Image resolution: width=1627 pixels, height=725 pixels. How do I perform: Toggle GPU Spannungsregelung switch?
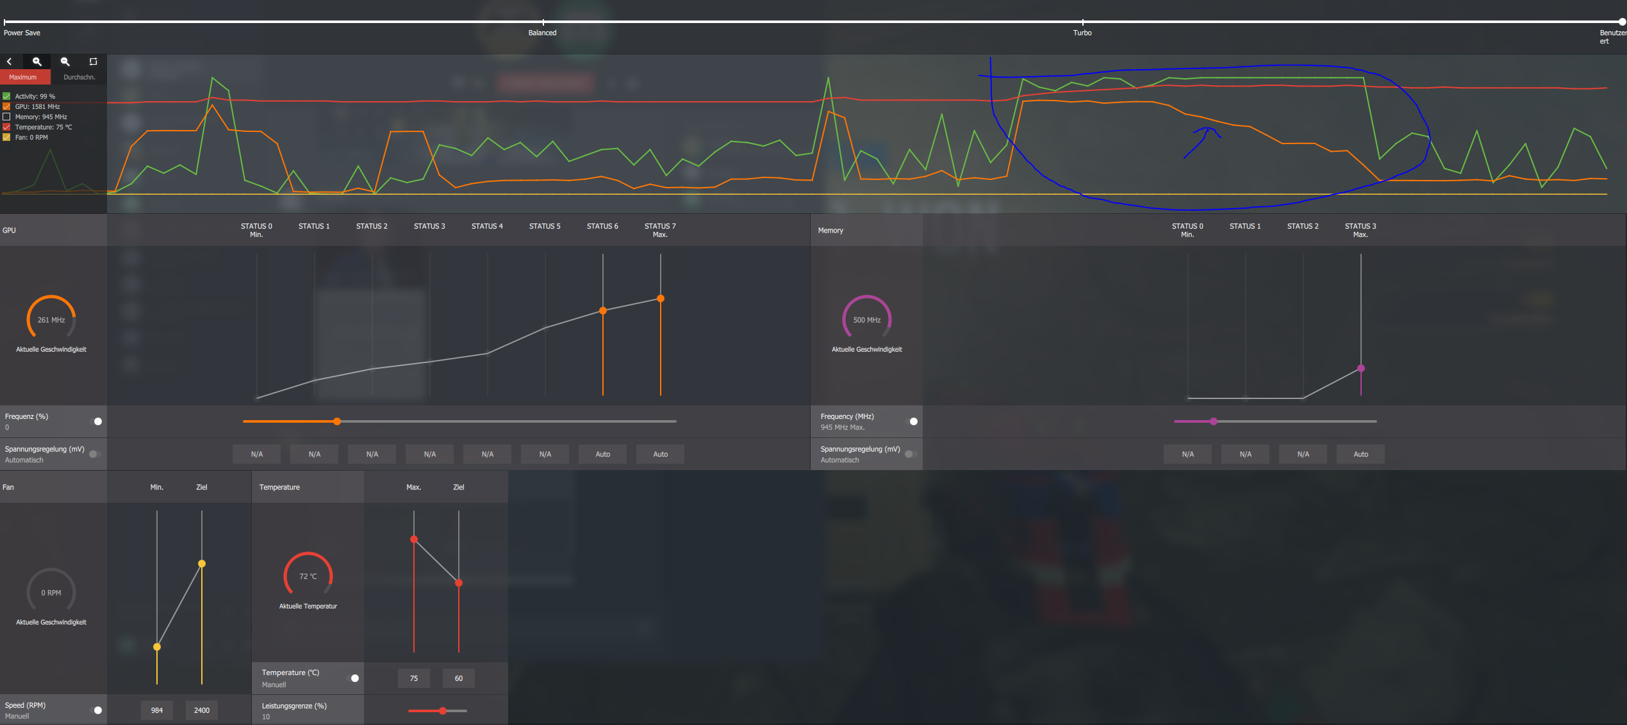95,454
